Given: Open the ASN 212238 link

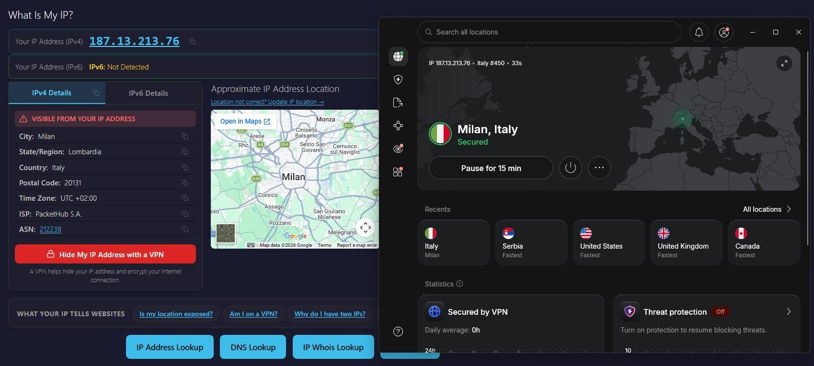Looking at the screenshot, I should (50, 229).
